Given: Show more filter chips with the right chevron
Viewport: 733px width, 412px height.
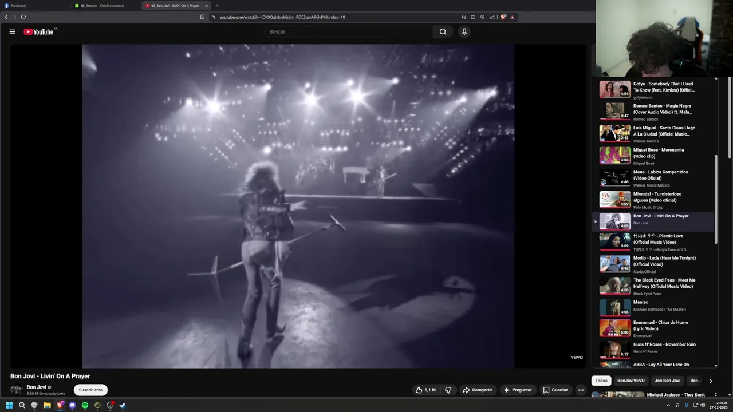Looking at the screenshot, I should pyautogui.click(x=711, y=381).
